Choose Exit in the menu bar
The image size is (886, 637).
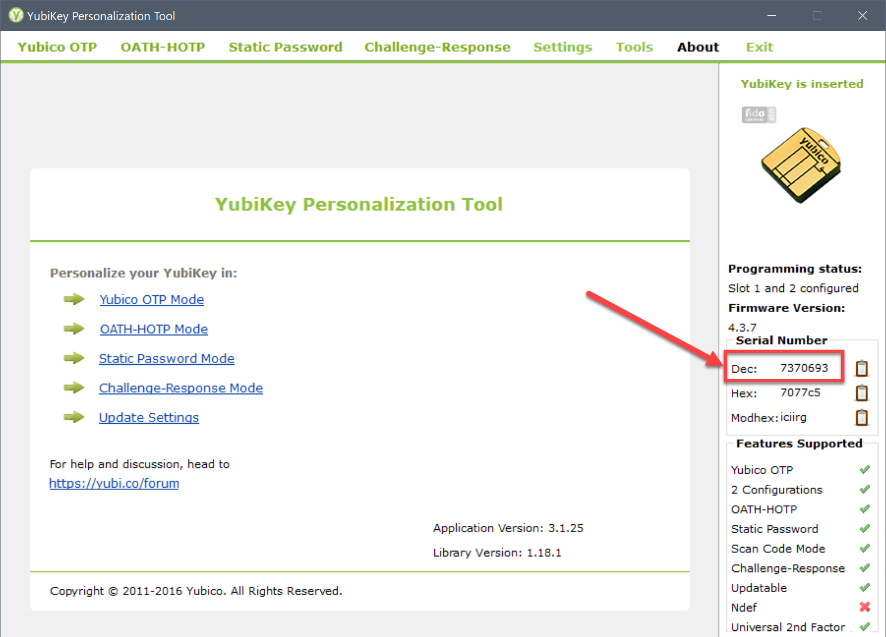(x=760, y=47)
